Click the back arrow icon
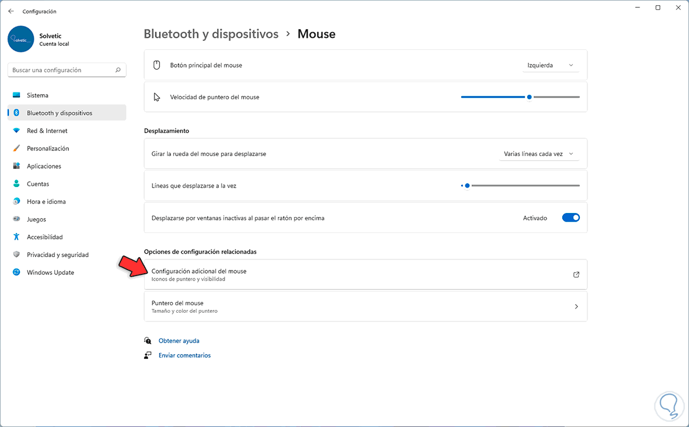The width and height of the screenshot is (689, 427). click(x=11, y=11)
